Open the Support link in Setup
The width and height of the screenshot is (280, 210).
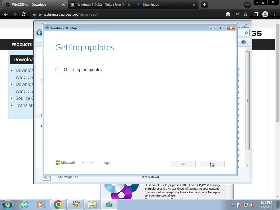point(88,163)
